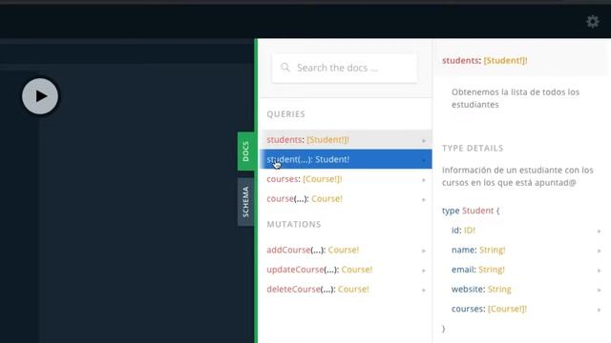This screenshot has height=343, width=611.
Task: Switch to the DOCS tab
Action: (245, 151)
